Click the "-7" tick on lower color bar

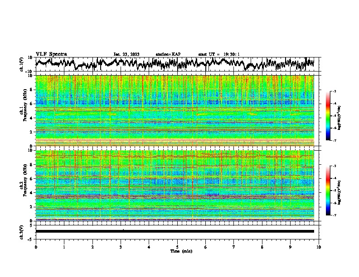point(334,215)
